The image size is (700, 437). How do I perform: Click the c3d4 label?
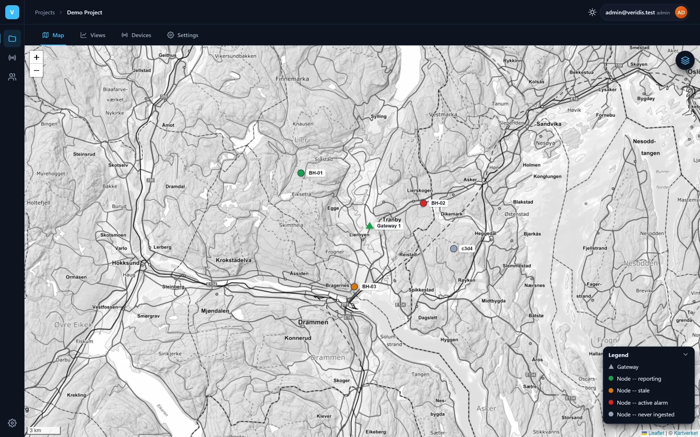click(467, 249)
